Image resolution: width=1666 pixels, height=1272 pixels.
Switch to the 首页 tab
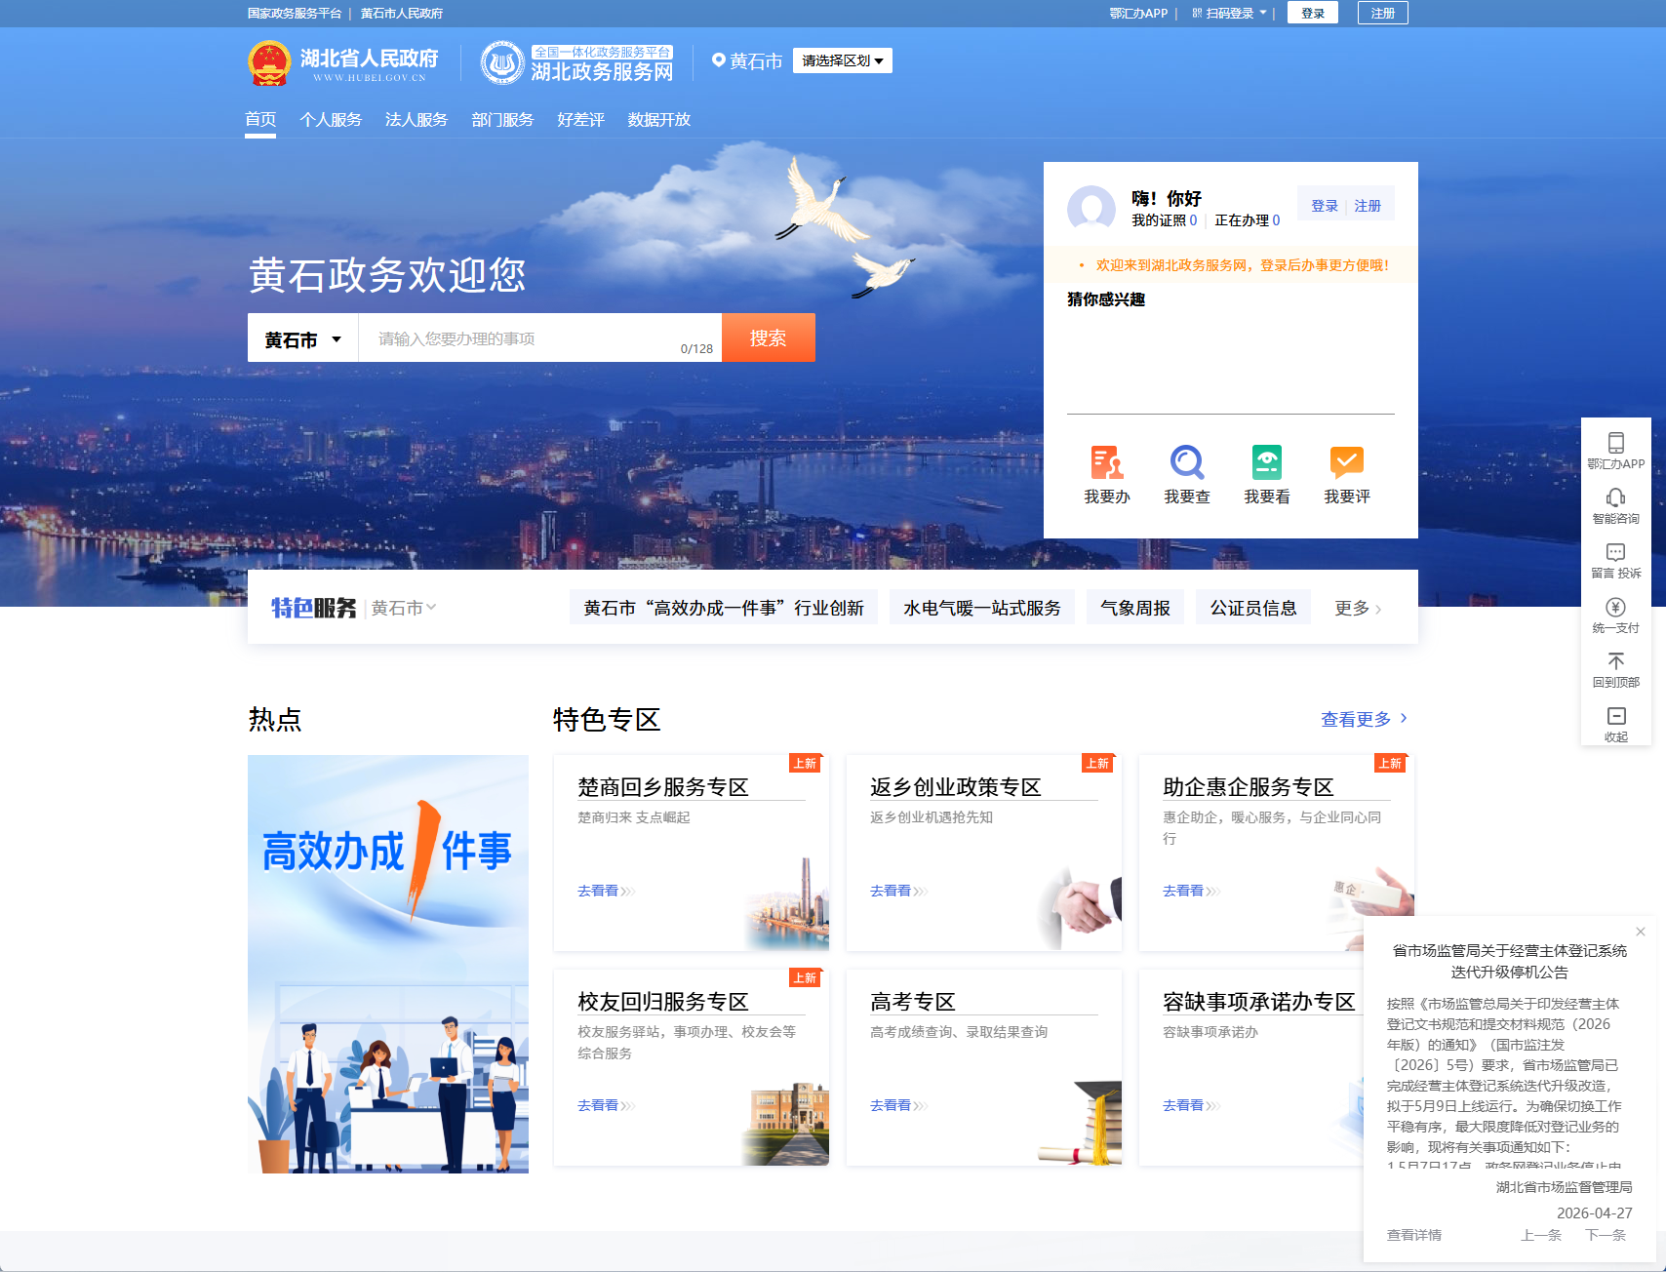pos(260,119)
